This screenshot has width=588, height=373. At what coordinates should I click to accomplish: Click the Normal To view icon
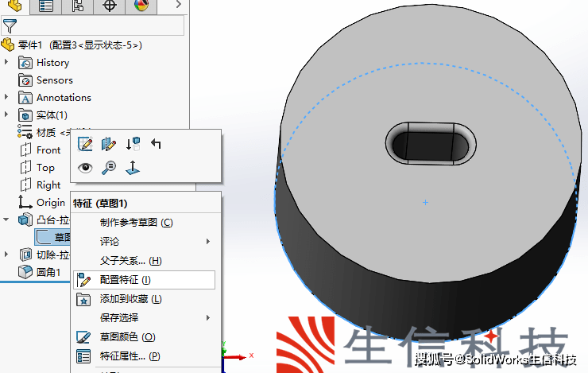133,167
